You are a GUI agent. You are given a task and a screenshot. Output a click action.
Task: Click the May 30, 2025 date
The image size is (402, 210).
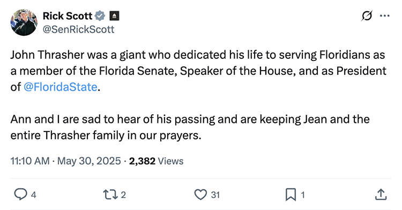click(89, 161)
